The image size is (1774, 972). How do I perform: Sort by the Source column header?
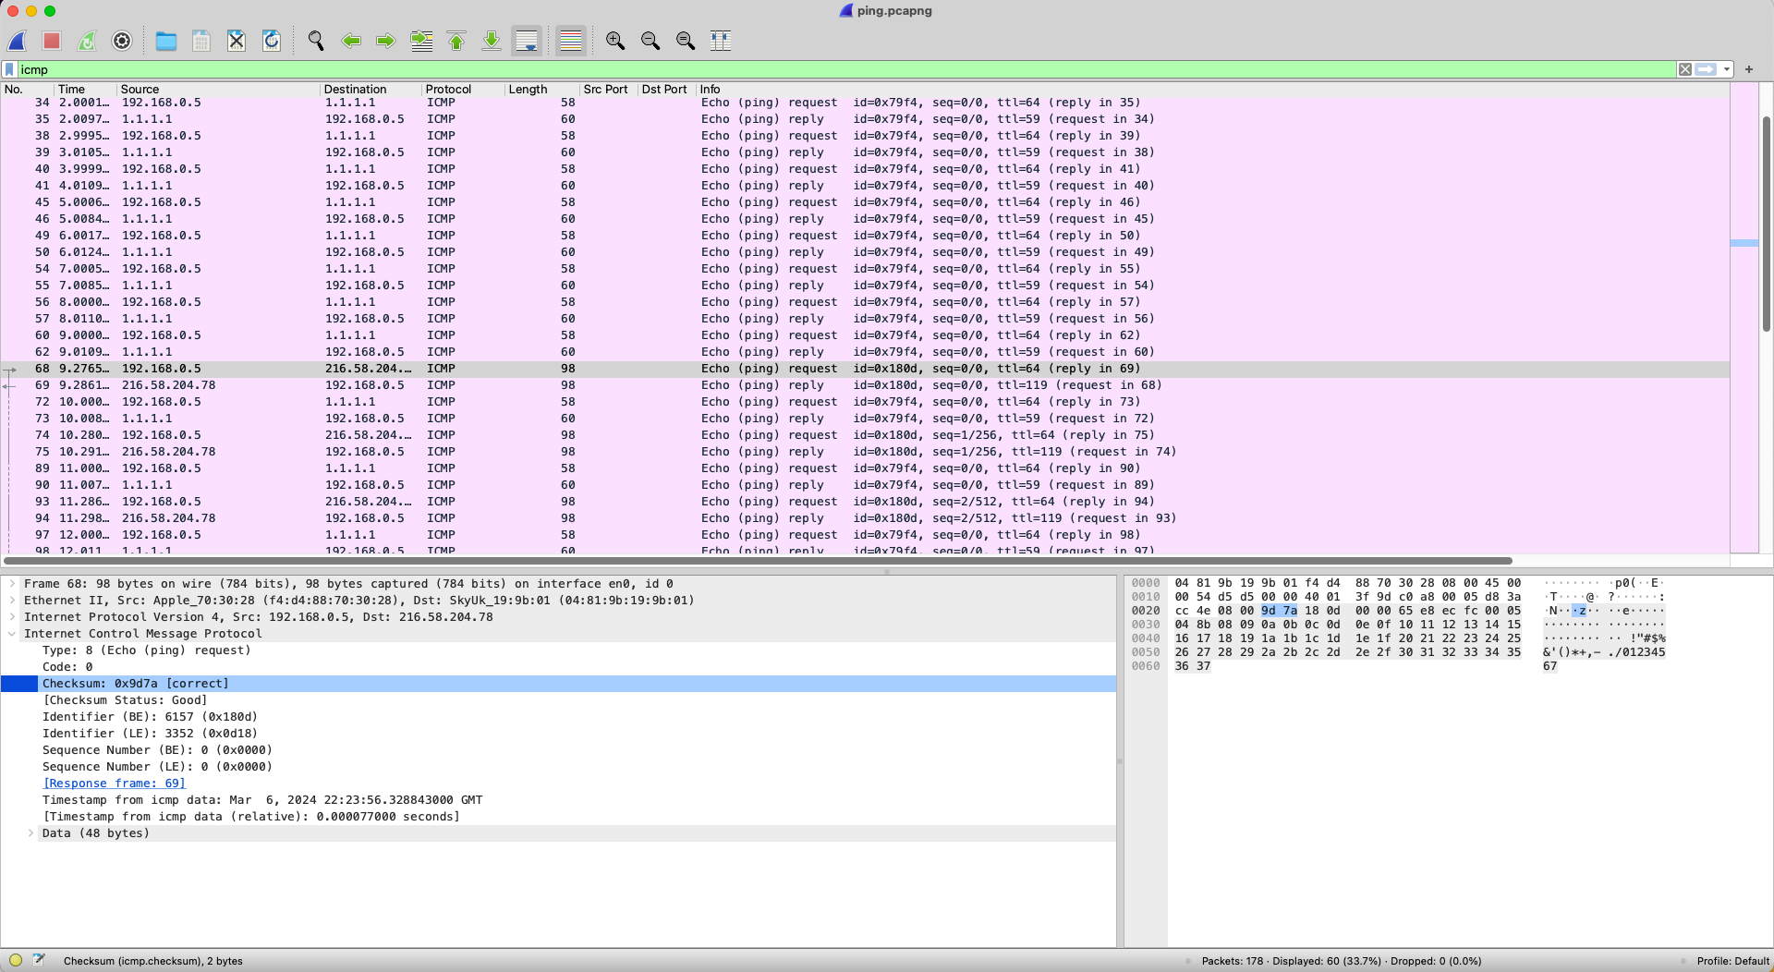(218, 90)
